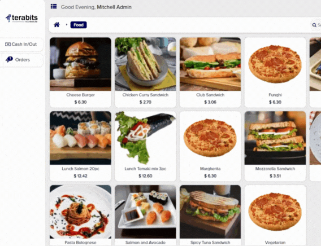Select the Club Sandwich product card
This screenshot has height=246, width=321.
click(210, 72)
